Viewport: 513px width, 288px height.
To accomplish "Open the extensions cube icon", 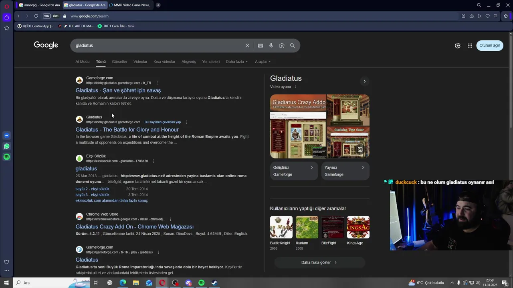I will pos(506,16).
